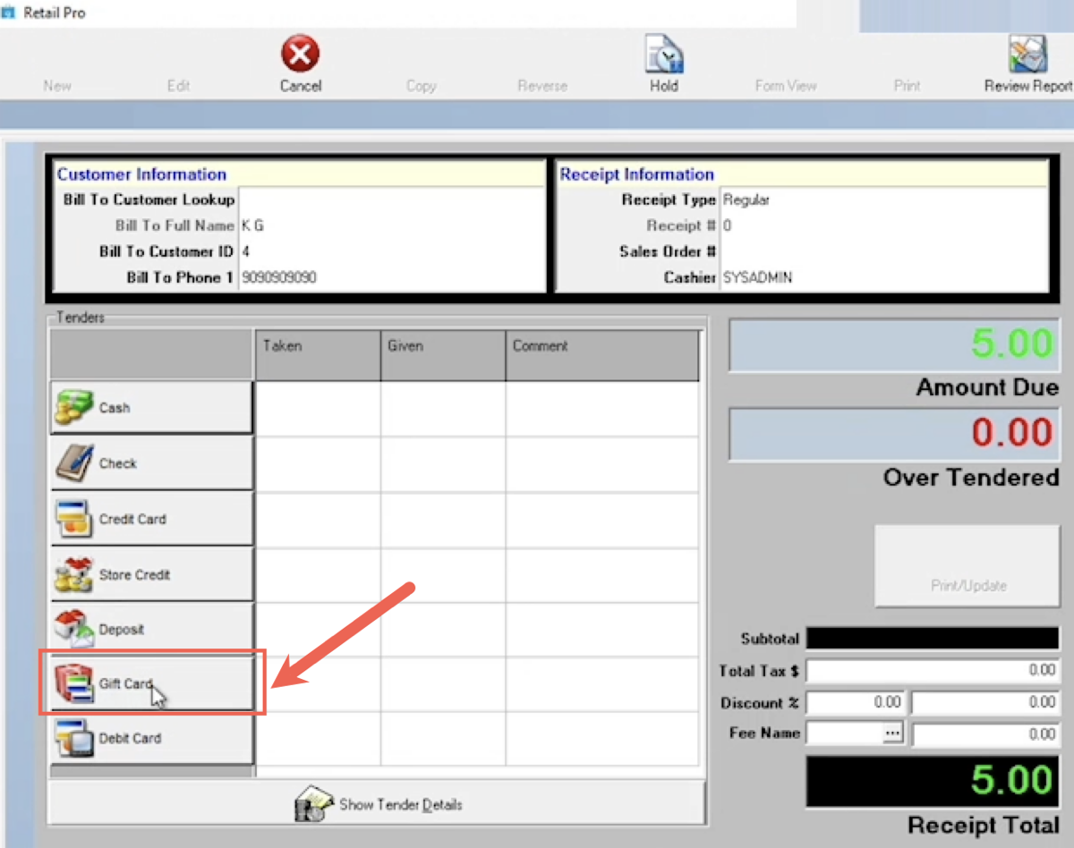Screen dimensions: 1074x848
Task: Click the Taken column header
Action: click(318, 356)
